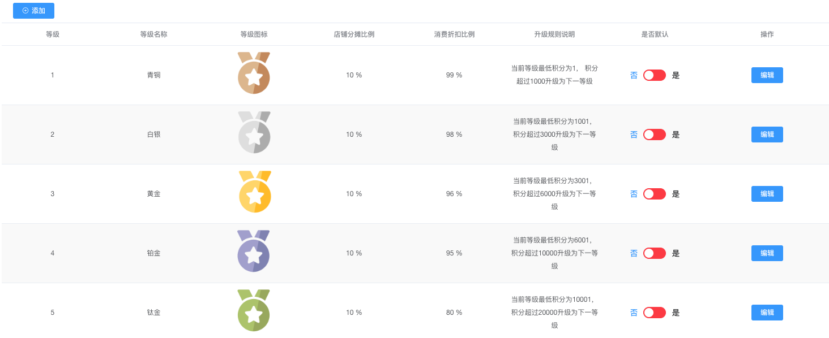This screenshot has width=829, height=338.
Task: Toggle the default switch for 铂金 level
Action: click(654, 253)
